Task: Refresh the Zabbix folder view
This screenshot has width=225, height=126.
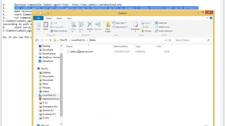Action: [x=170, y=40]
